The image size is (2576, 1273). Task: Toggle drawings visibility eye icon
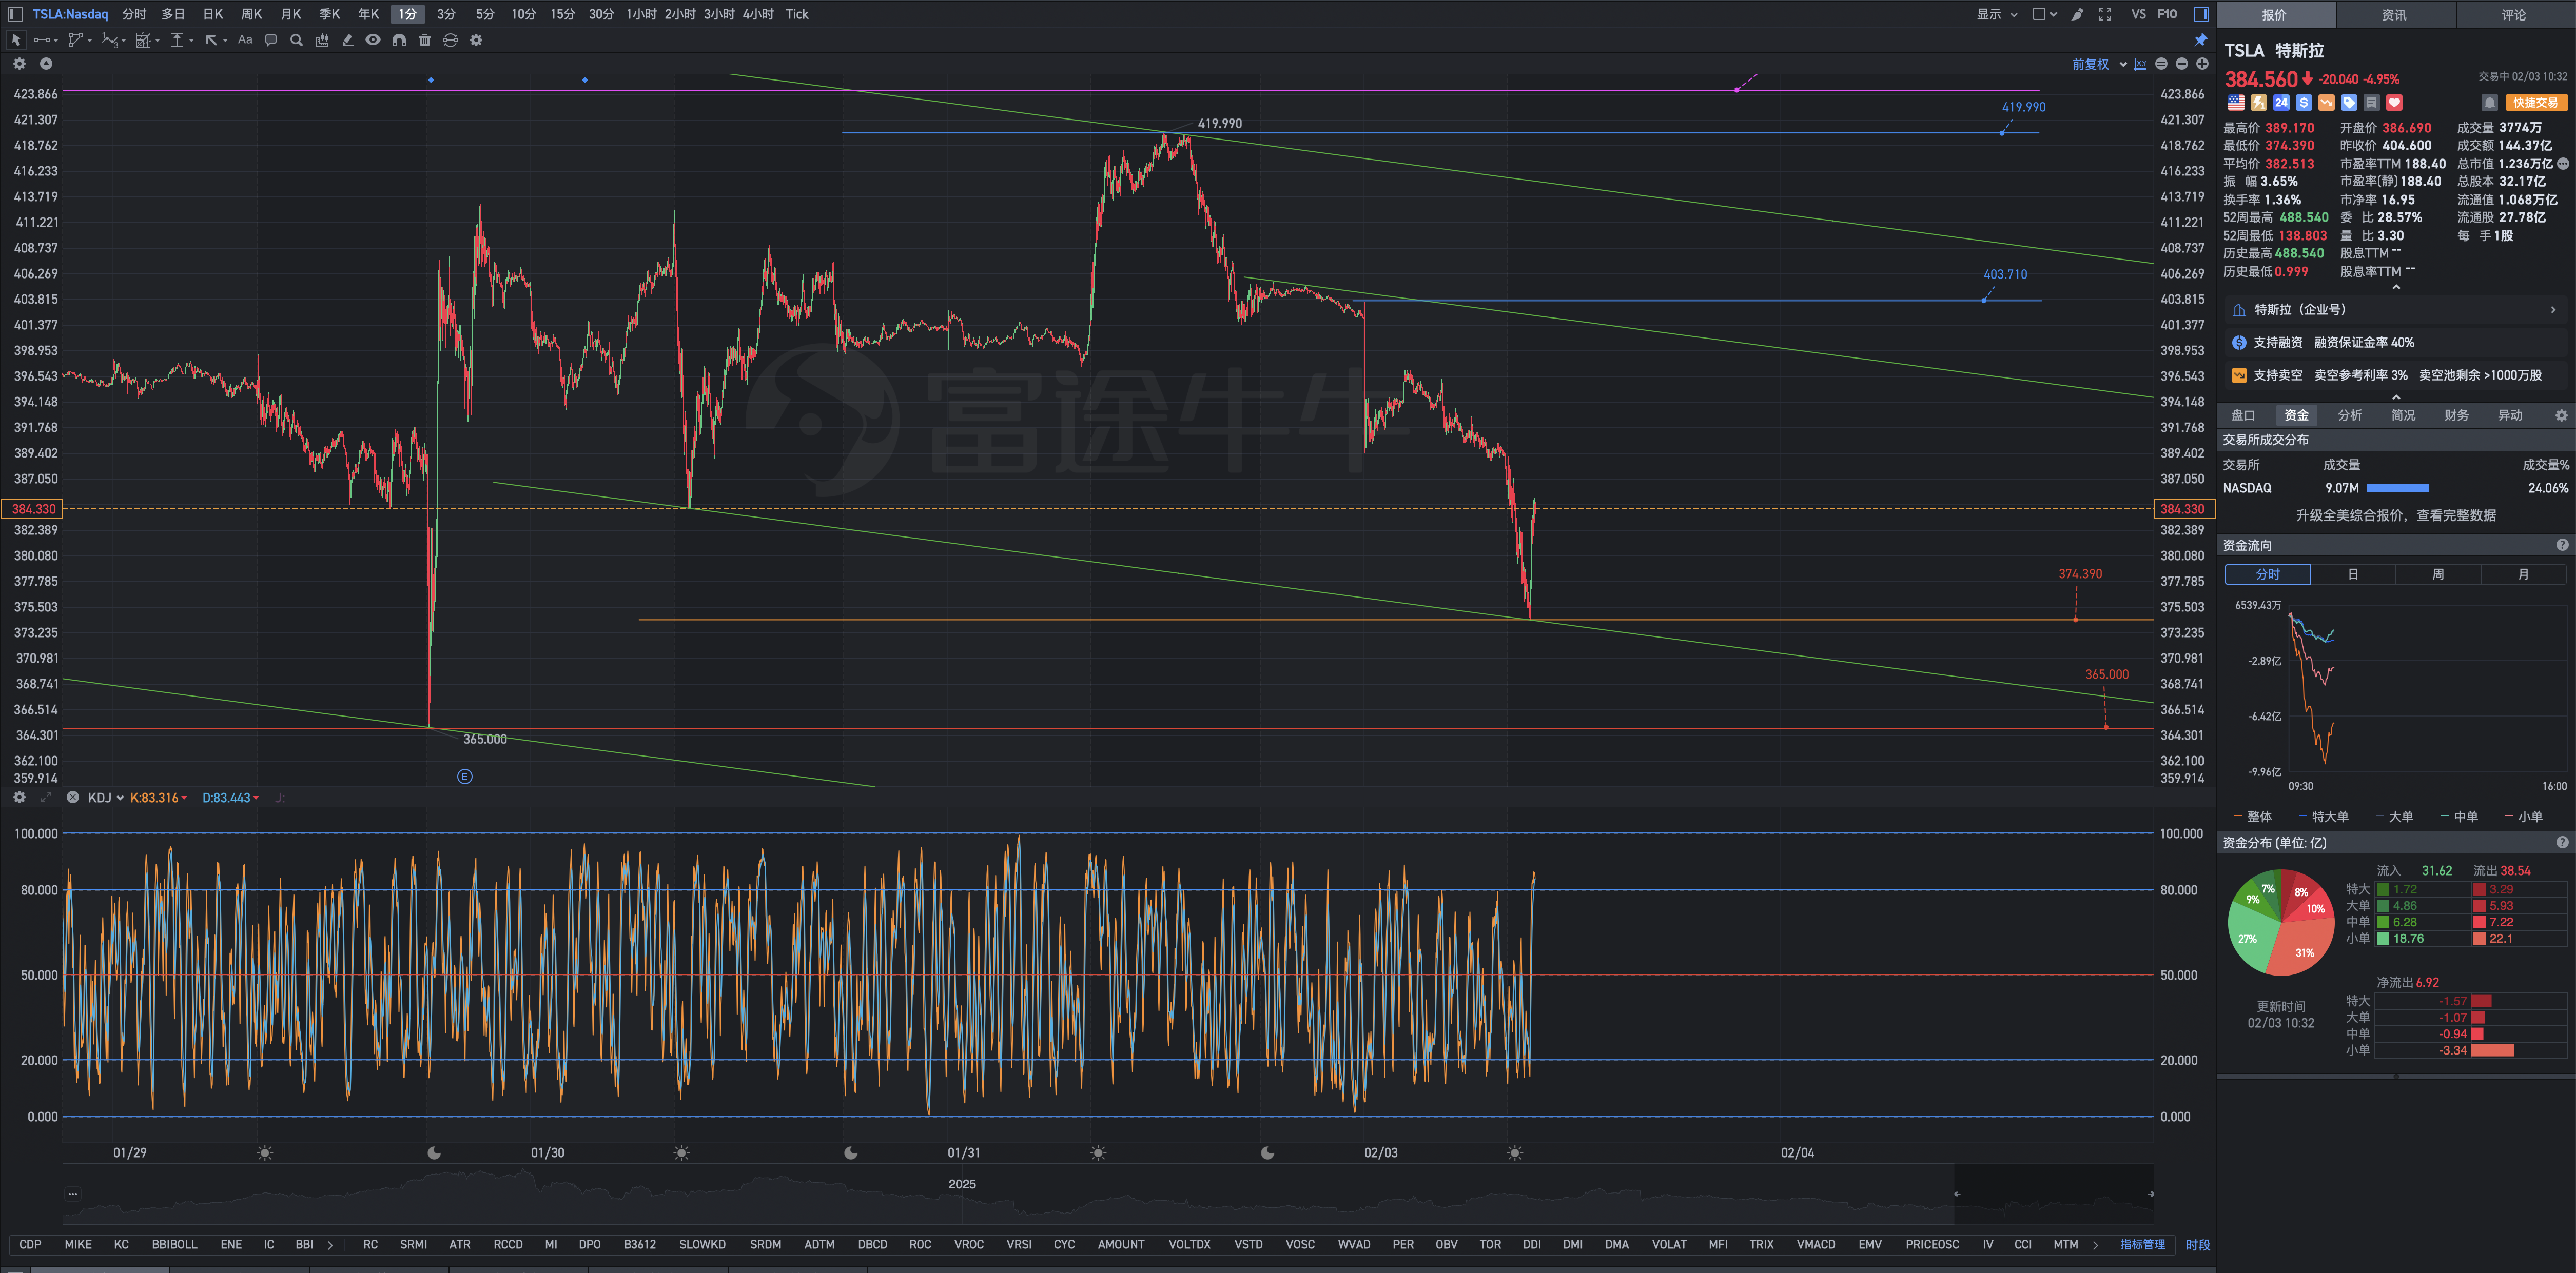coord(373,40)
